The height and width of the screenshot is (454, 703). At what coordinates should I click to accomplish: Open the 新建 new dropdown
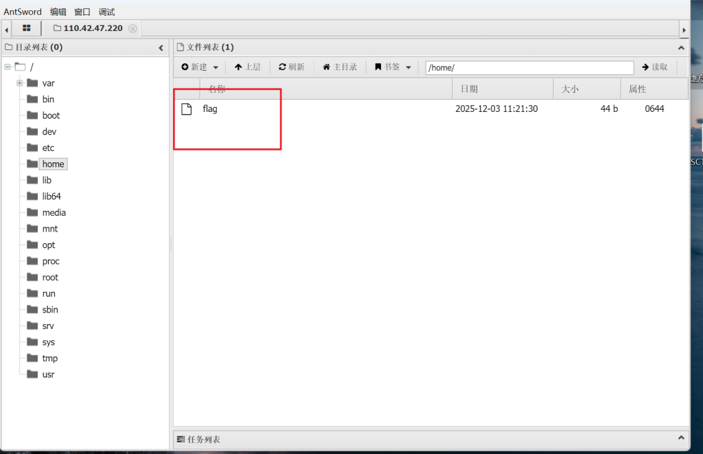point(200,67)
